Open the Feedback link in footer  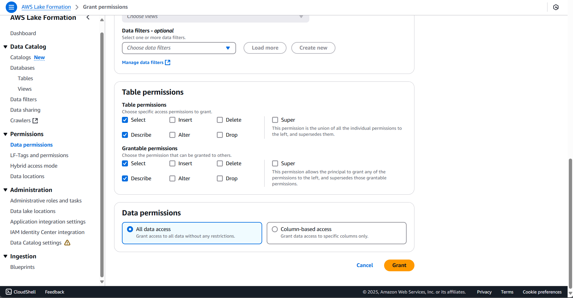(55, 292)
